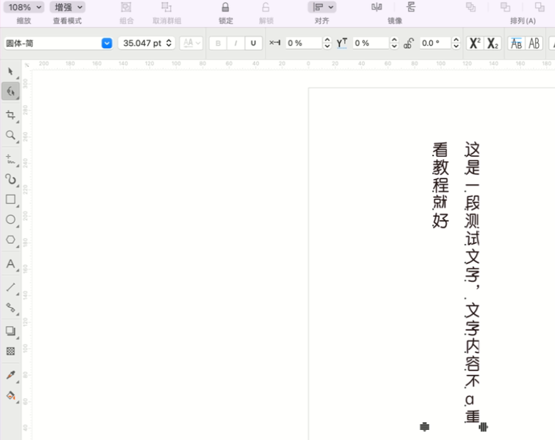
Task: Apply superscript to the text
Action: (474, 44)
